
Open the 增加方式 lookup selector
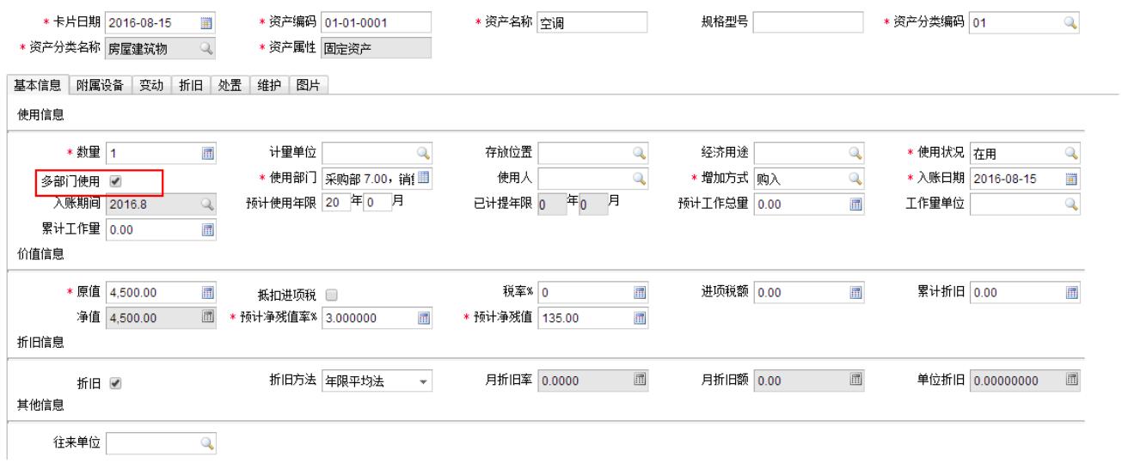click(855, 178)
